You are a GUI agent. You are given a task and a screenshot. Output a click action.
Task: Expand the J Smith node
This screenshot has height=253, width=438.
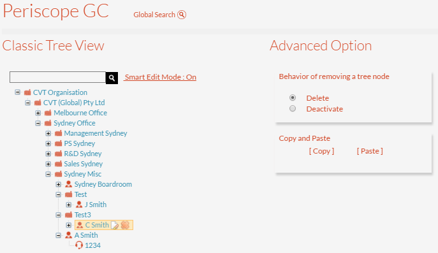pos(69,205)
